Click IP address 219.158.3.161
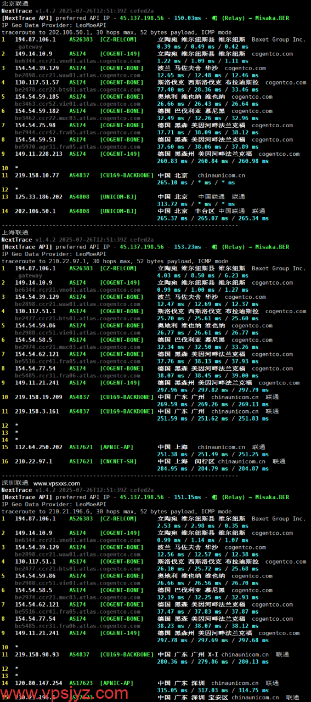The width and height of the screenshot is (311, 702). click(37, 411)
